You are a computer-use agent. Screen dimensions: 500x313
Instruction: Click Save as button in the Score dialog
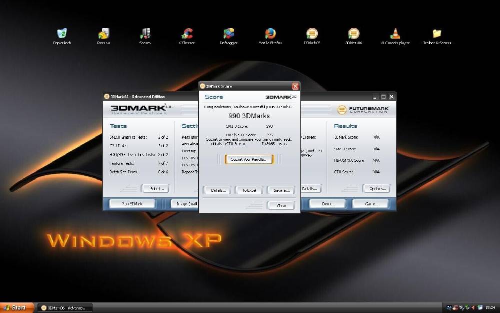281,190
